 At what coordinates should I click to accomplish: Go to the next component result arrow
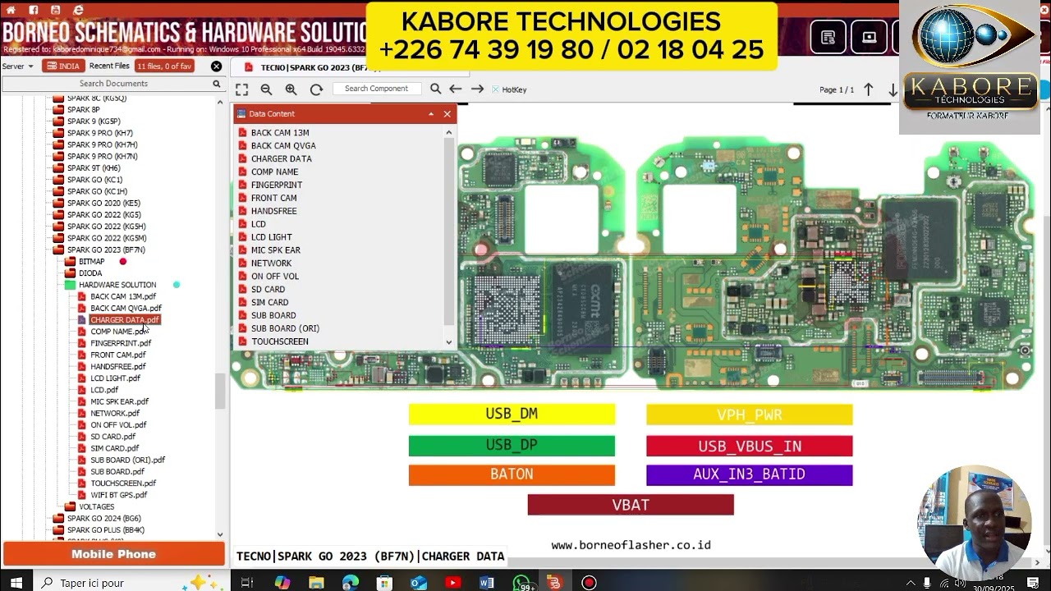click(477, 89)
